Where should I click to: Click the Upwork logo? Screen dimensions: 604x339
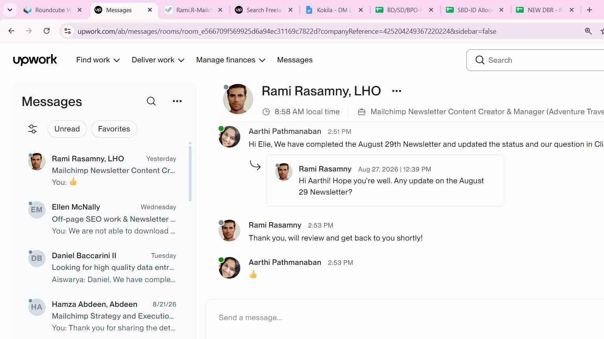point(35,60)
